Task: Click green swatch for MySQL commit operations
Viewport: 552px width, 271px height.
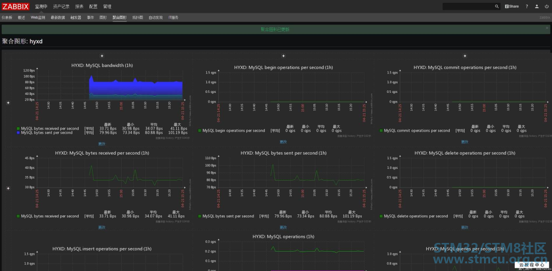Action: point(381,131)
